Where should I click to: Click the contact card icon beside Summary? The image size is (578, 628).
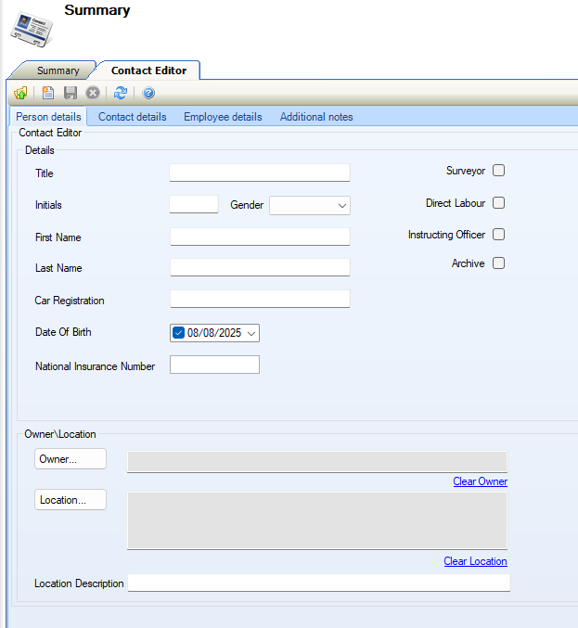click(32, 29)
